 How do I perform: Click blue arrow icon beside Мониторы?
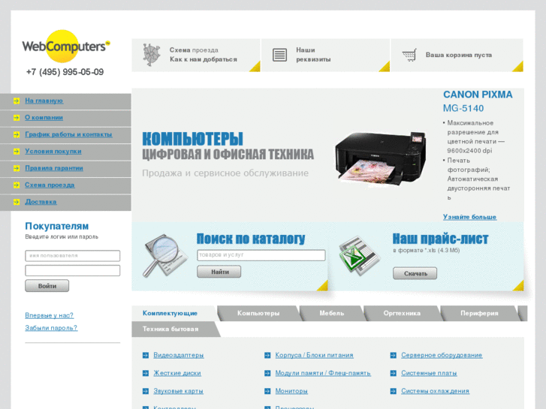click(267, 391)
